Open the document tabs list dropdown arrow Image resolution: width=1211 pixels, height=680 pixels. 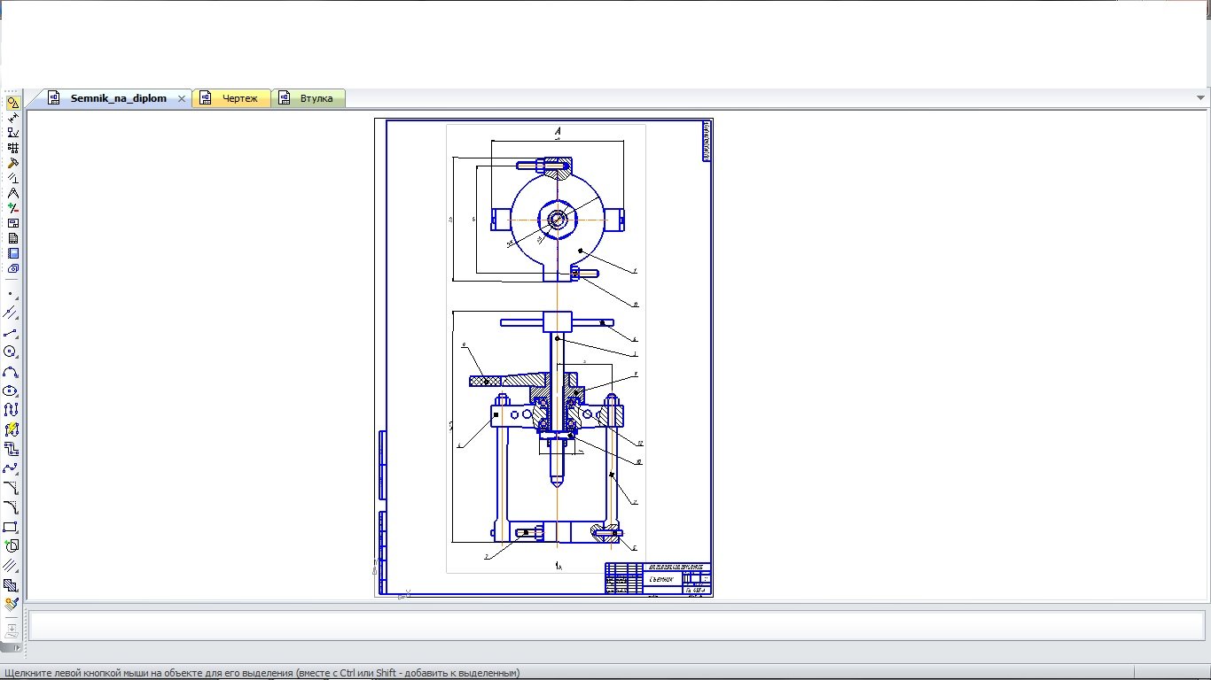coord(1201,98)
